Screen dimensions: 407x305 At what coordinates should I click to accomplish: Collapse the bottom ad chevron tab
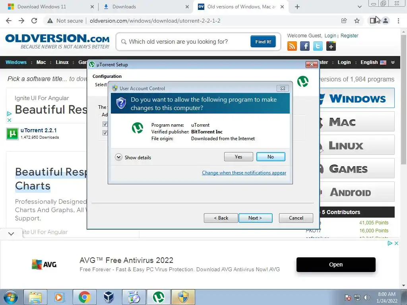pyautogui.click(x=11, y=234)
